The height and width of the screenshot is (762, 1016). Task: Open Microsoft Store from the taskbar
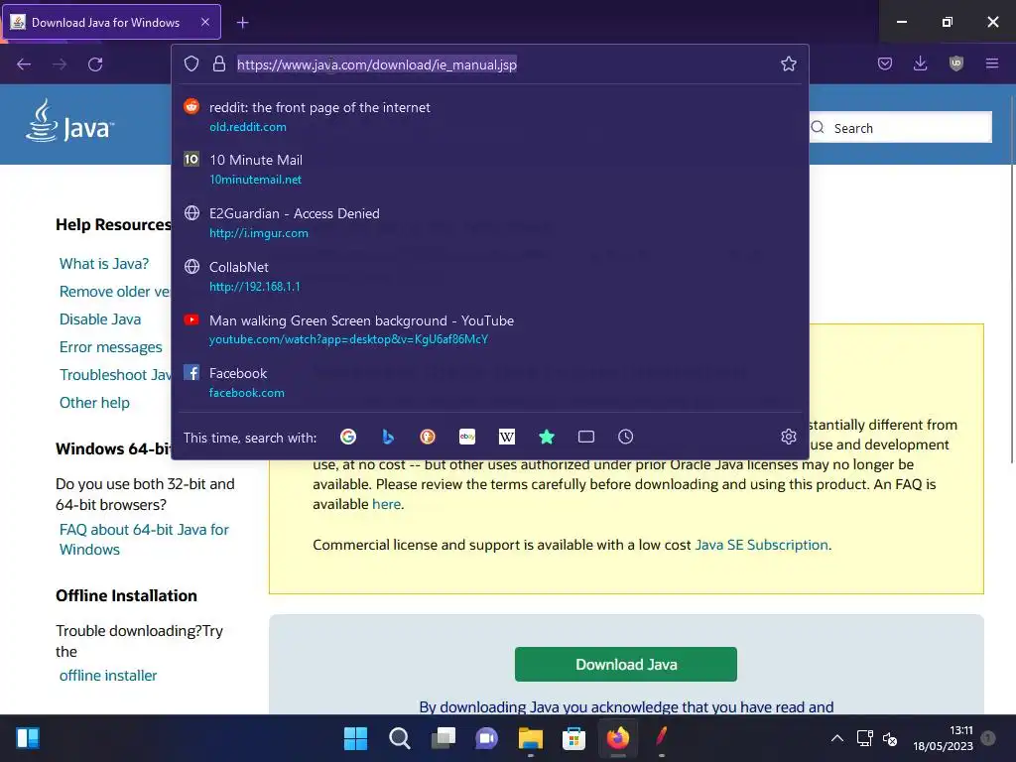coord(573,738)
